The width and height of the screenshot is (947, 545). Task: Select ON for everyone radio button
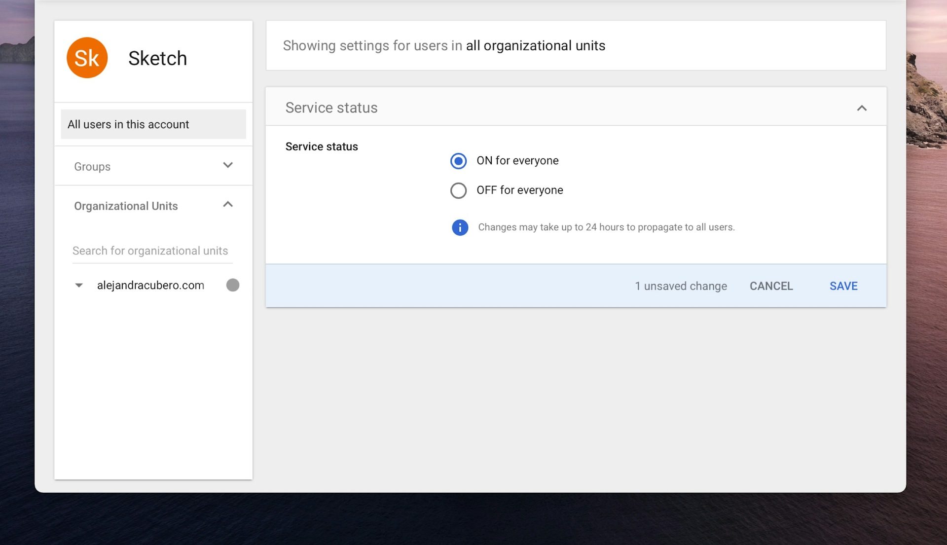(x=459, y=161)
